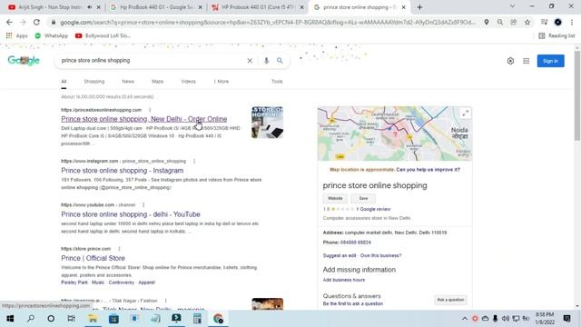The width and height of the screenshot is (581, 327).
Task: Open the media control icon in Chrome toolbar
Action: tap(544, 22)
